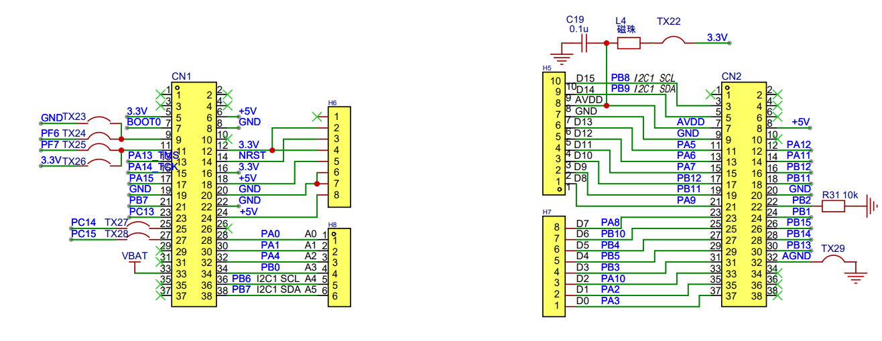Click the NRST net label
882x341 pixels.
[x=252, y=155]
